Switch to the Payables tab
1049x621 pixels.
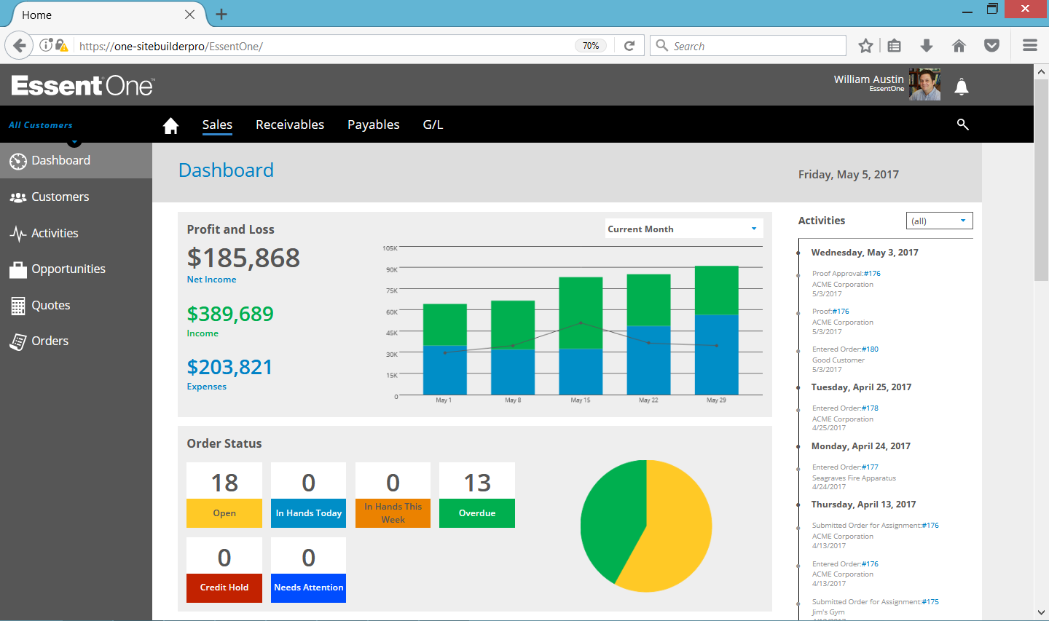click(x=374, y=124)
